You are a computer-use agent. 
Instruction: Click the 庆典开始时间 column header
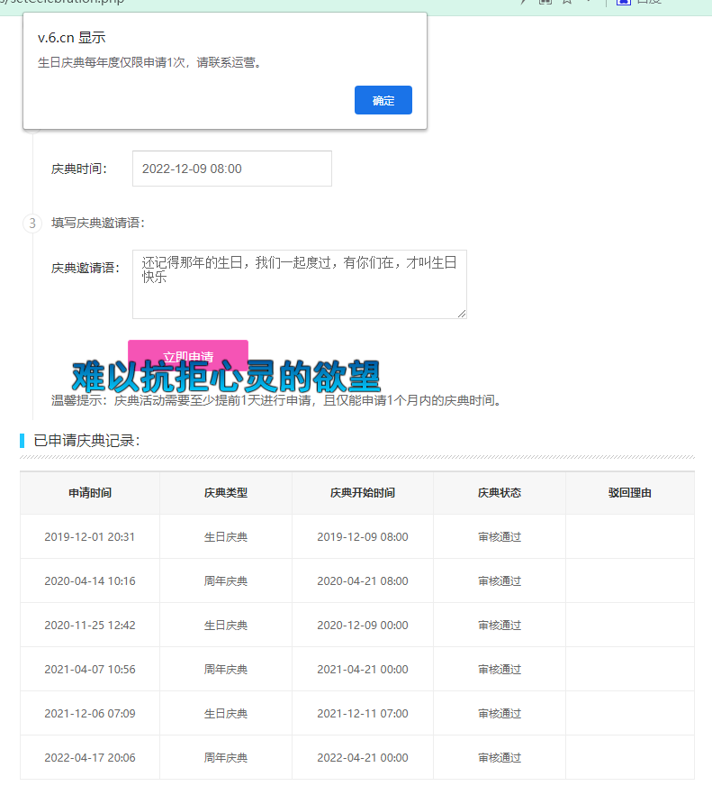tap(363, 493)
